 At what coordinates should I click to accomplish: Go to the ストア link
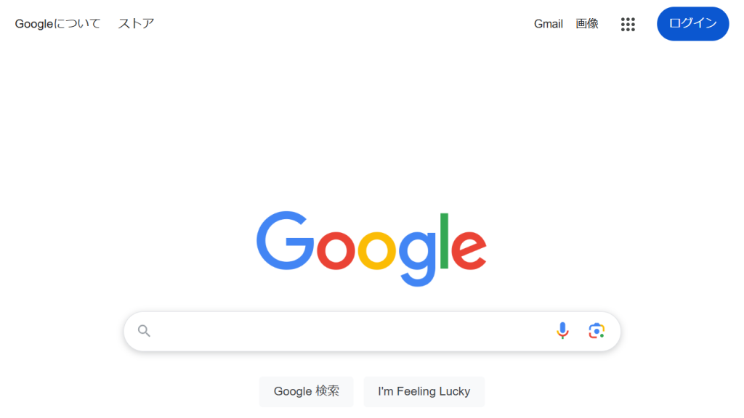[x=136, y=24]
